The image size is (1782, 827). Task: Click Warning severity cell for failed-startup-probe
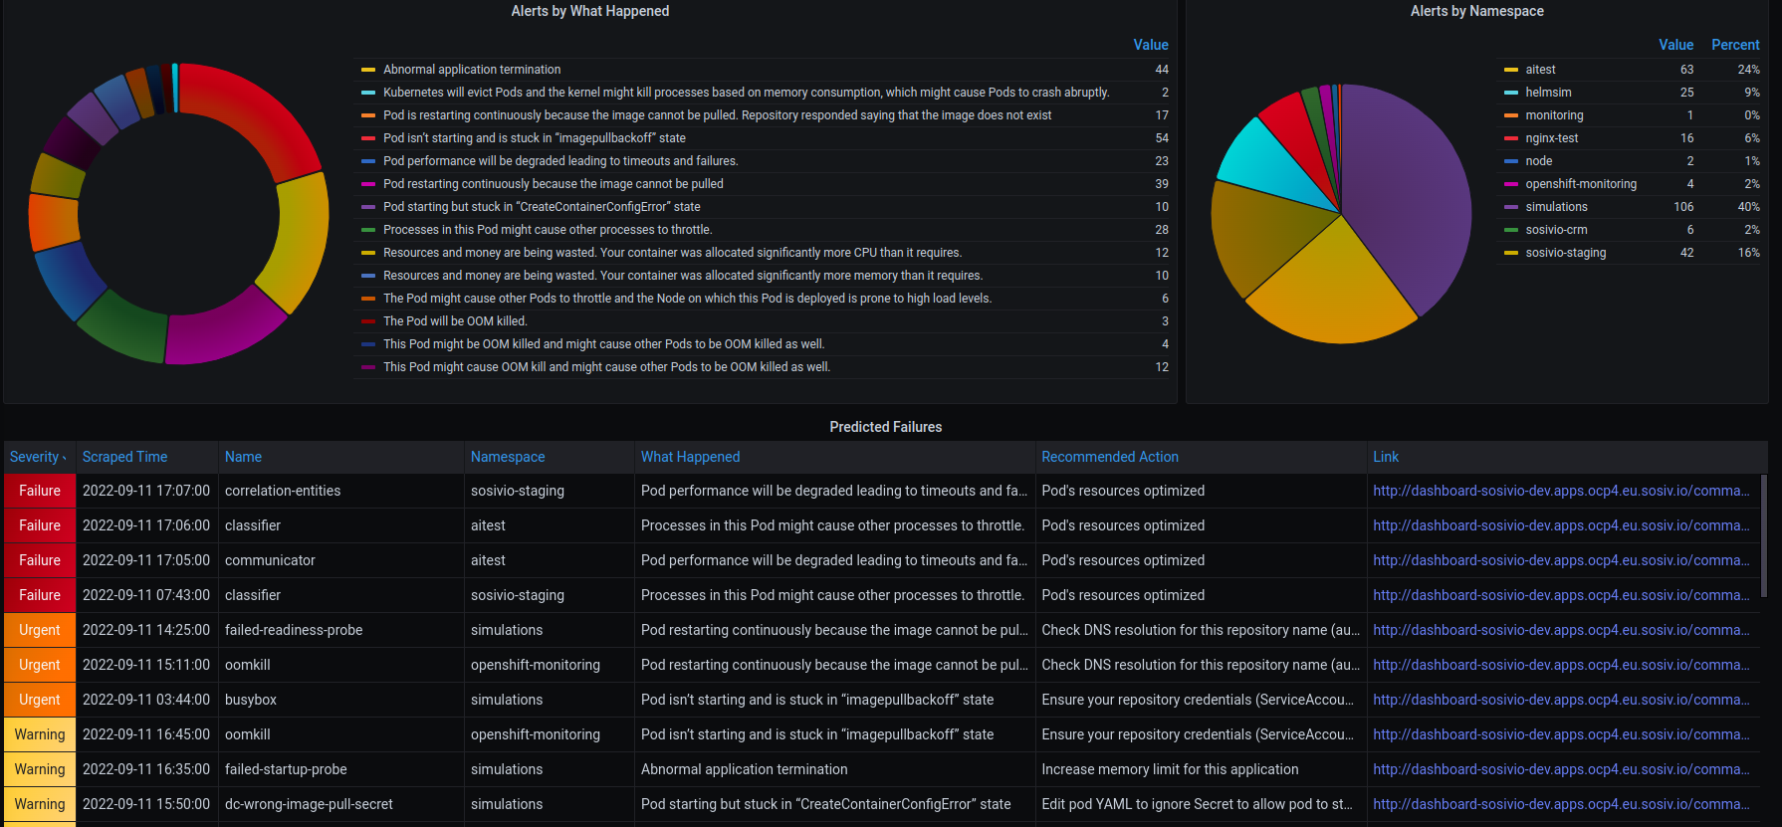(x=40, y=769)
